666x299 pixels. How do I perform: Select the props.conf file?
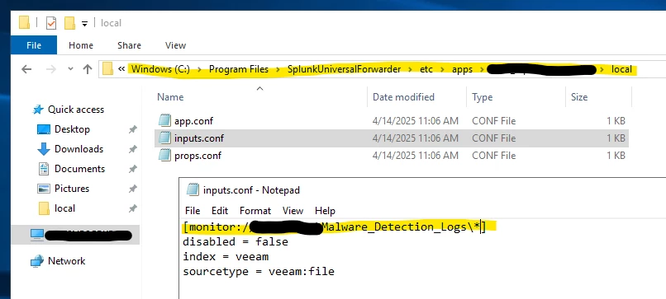click(197, 156)
